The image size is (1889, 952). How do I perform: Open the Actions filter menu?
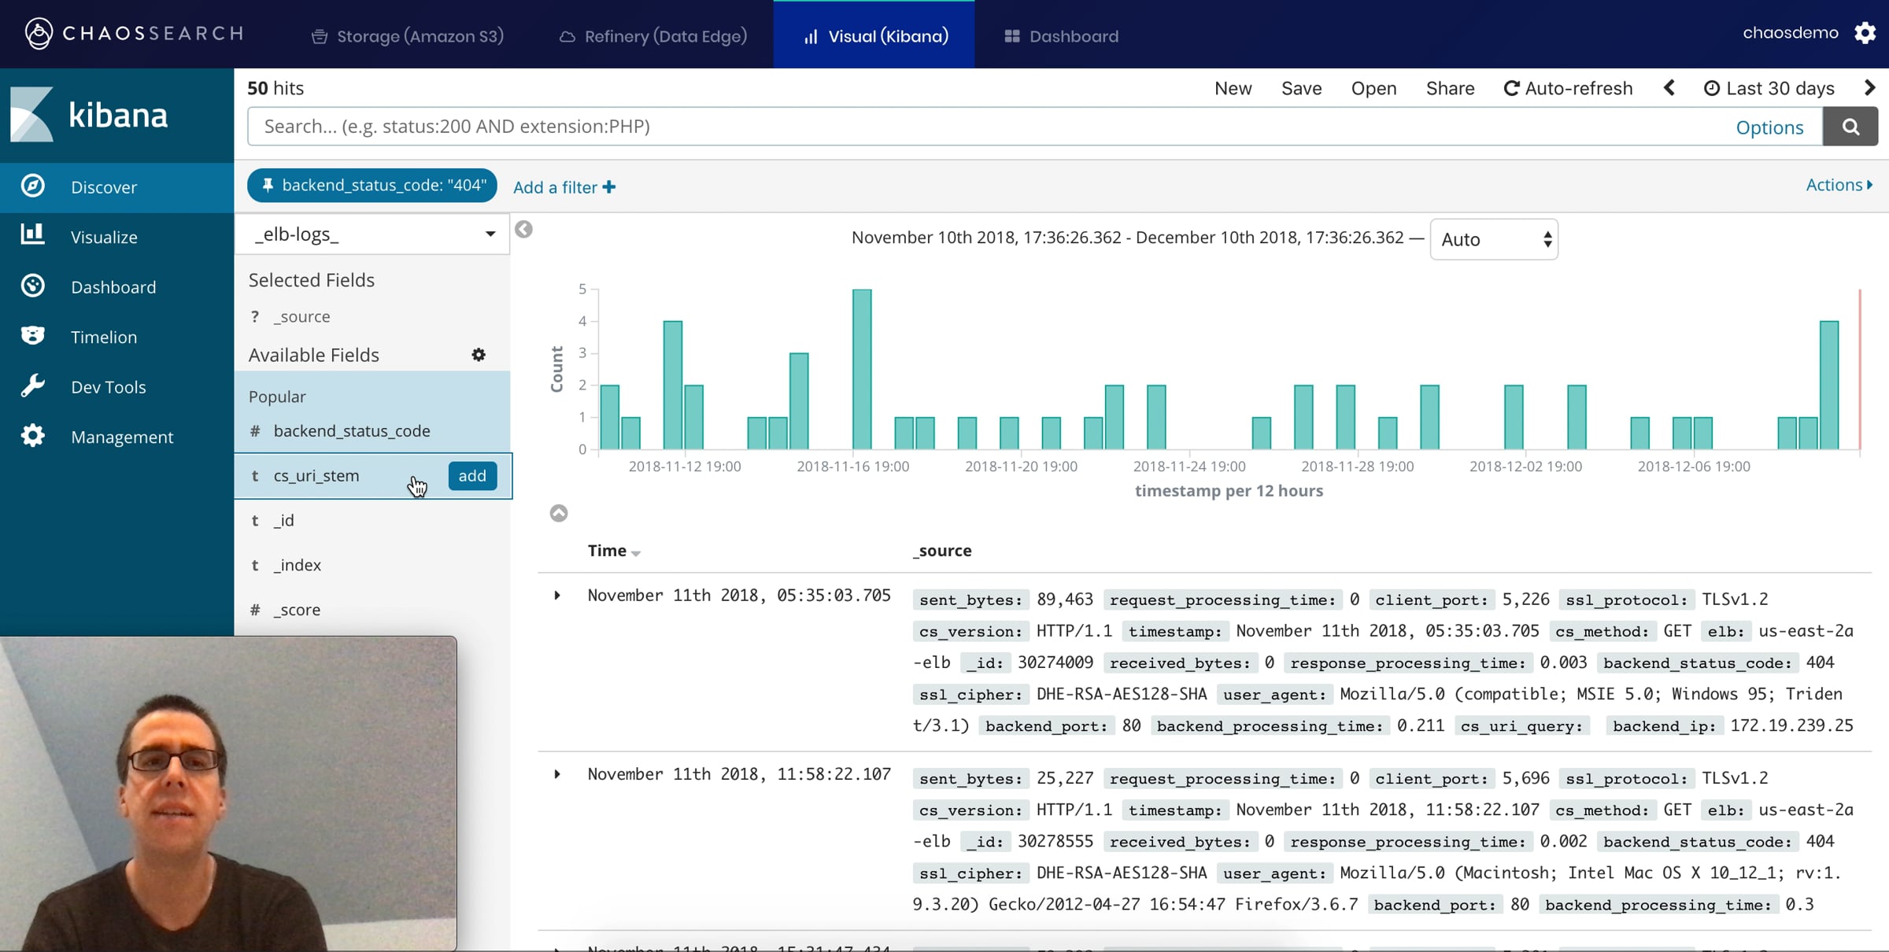tap(1839, 185)
